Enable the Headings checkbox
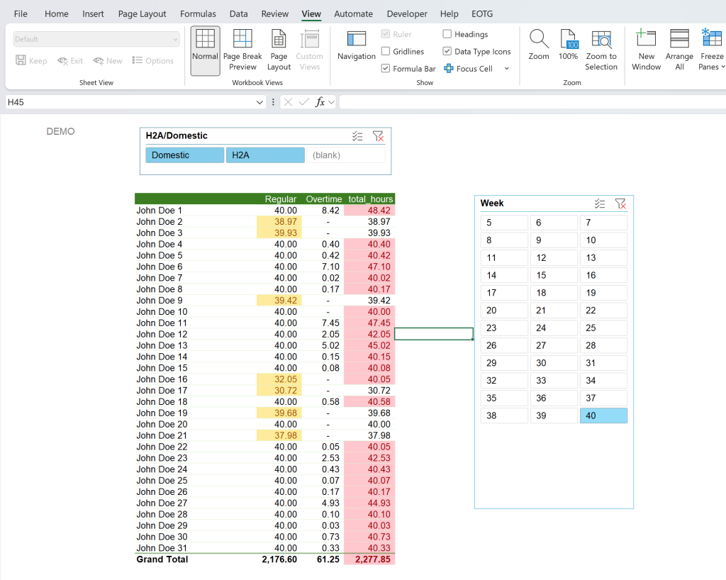Screen dimensions: 726x580 click(x=447, y=34)
